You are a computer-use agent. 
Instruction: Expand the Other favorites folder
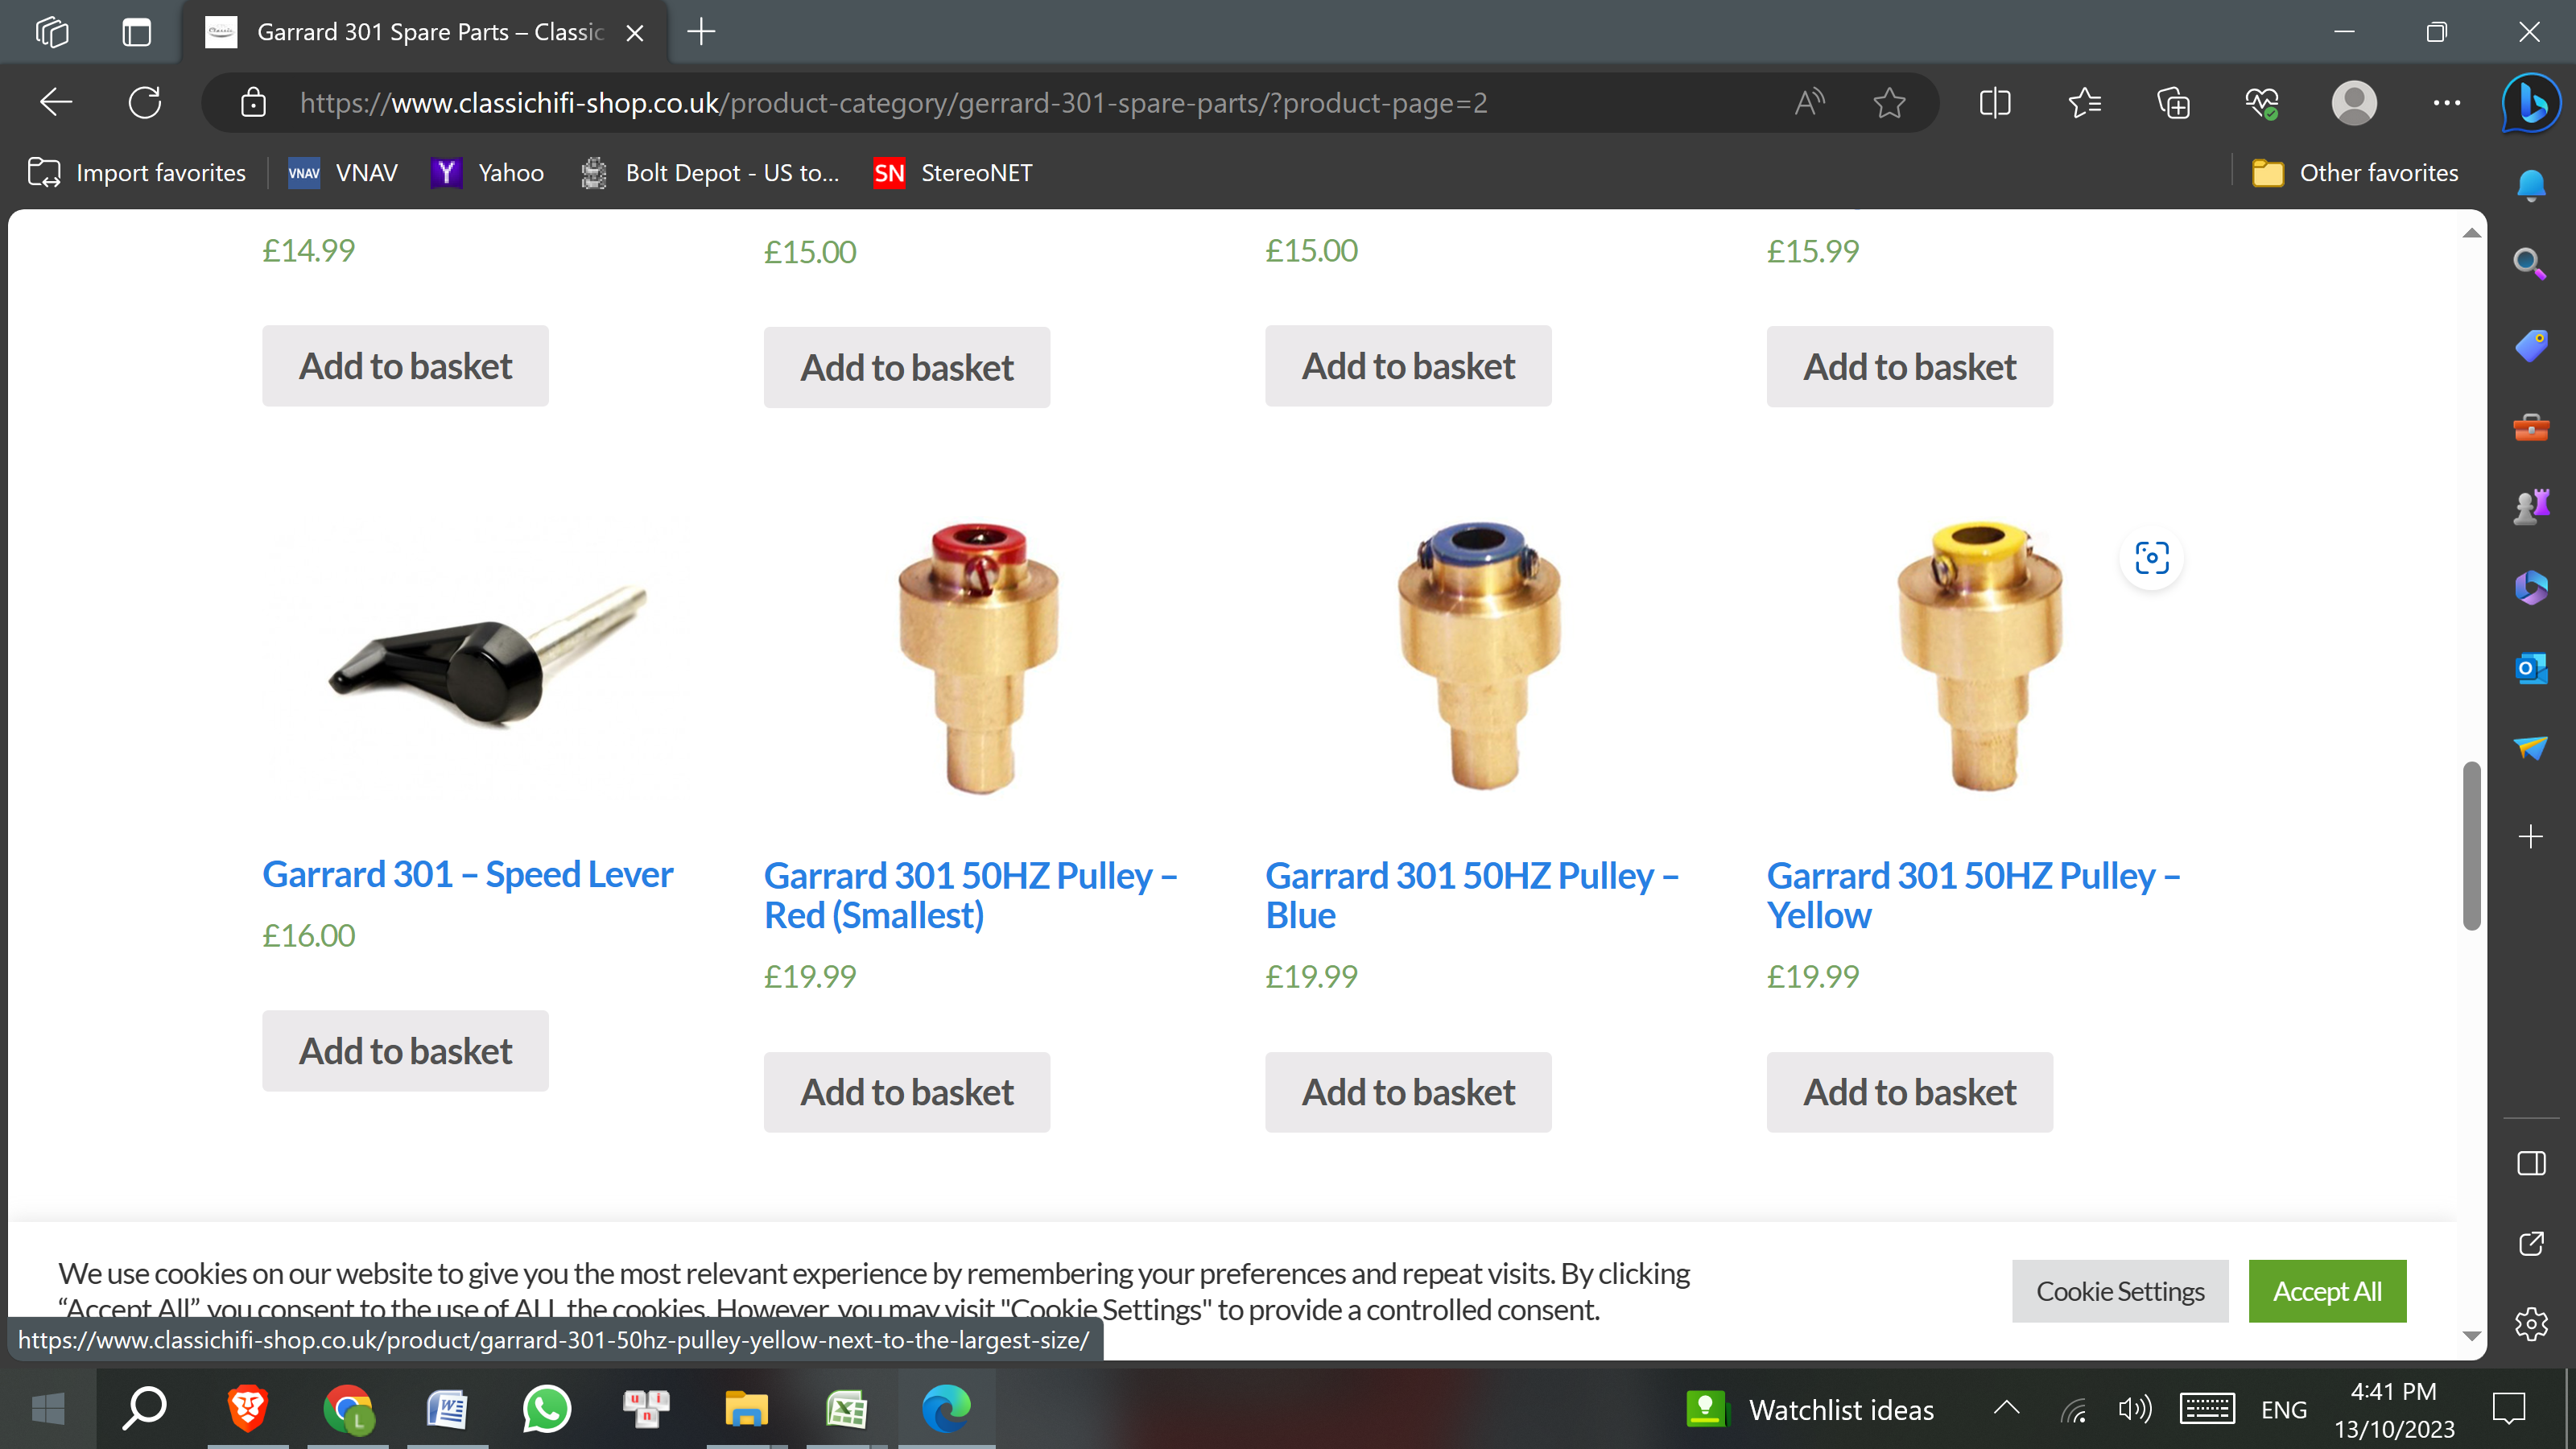[x=2355, y=173]
